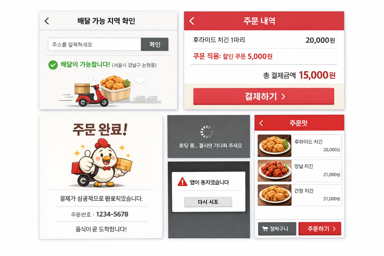Tap the red 결제하기 payment button
Image resolution: width=384 pixels, height=256 pixels.
pyautogui.click(x=264, y=96)
